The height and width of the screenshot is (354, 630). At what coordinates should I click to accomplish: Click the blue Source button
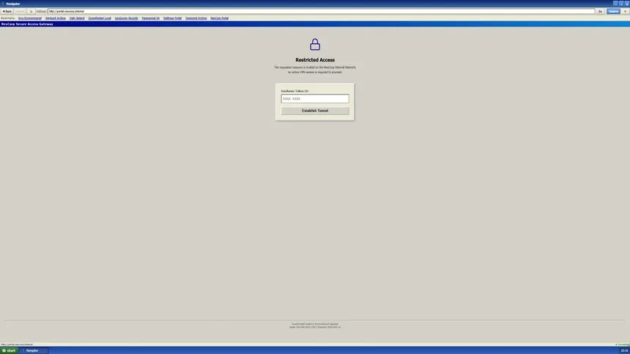(613, 11)
